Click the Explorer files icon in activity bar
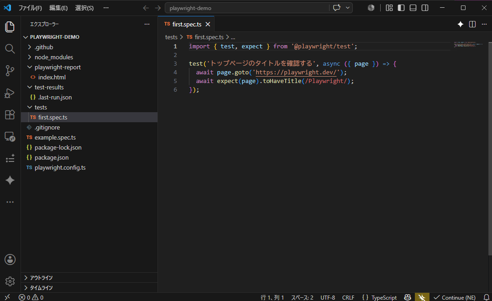492x301 pixels. pos(10,26)
